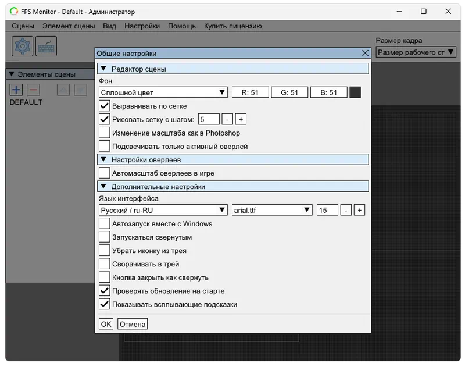Open Помощь menu
The width and height of the screenshot is (465, 367).
pyautogui.click(x=182, y=26)
